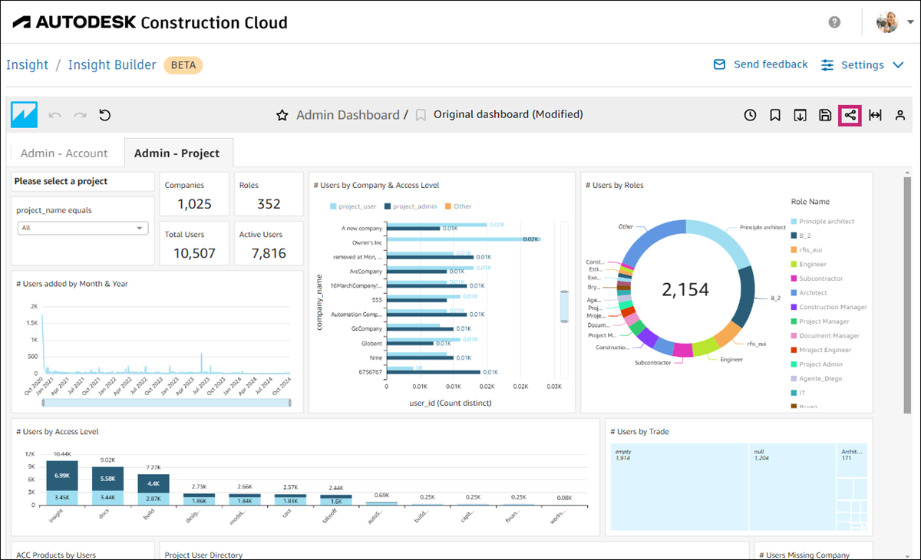Click the Send feedback link

[x=770, y=64]
